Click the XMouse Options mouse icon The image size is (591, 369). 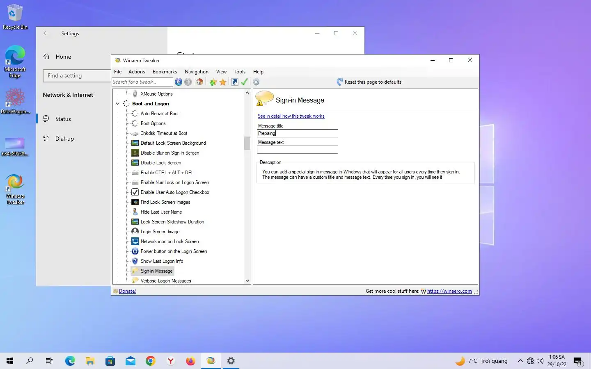point(135,94)
